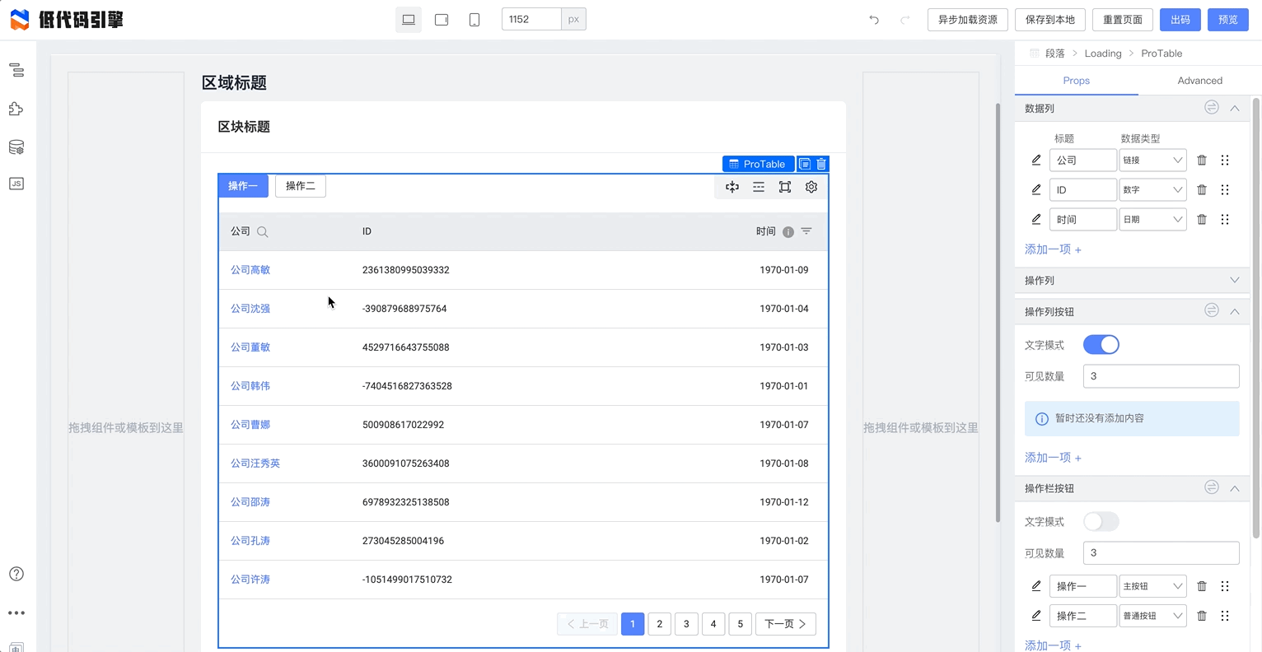Click the redo arrow icon

pos(904,20)
